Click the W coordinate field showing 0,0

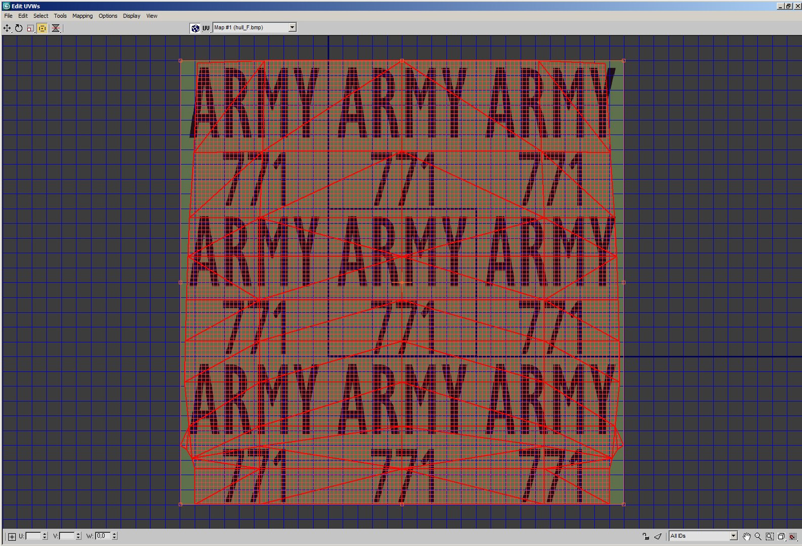(103, 536)
